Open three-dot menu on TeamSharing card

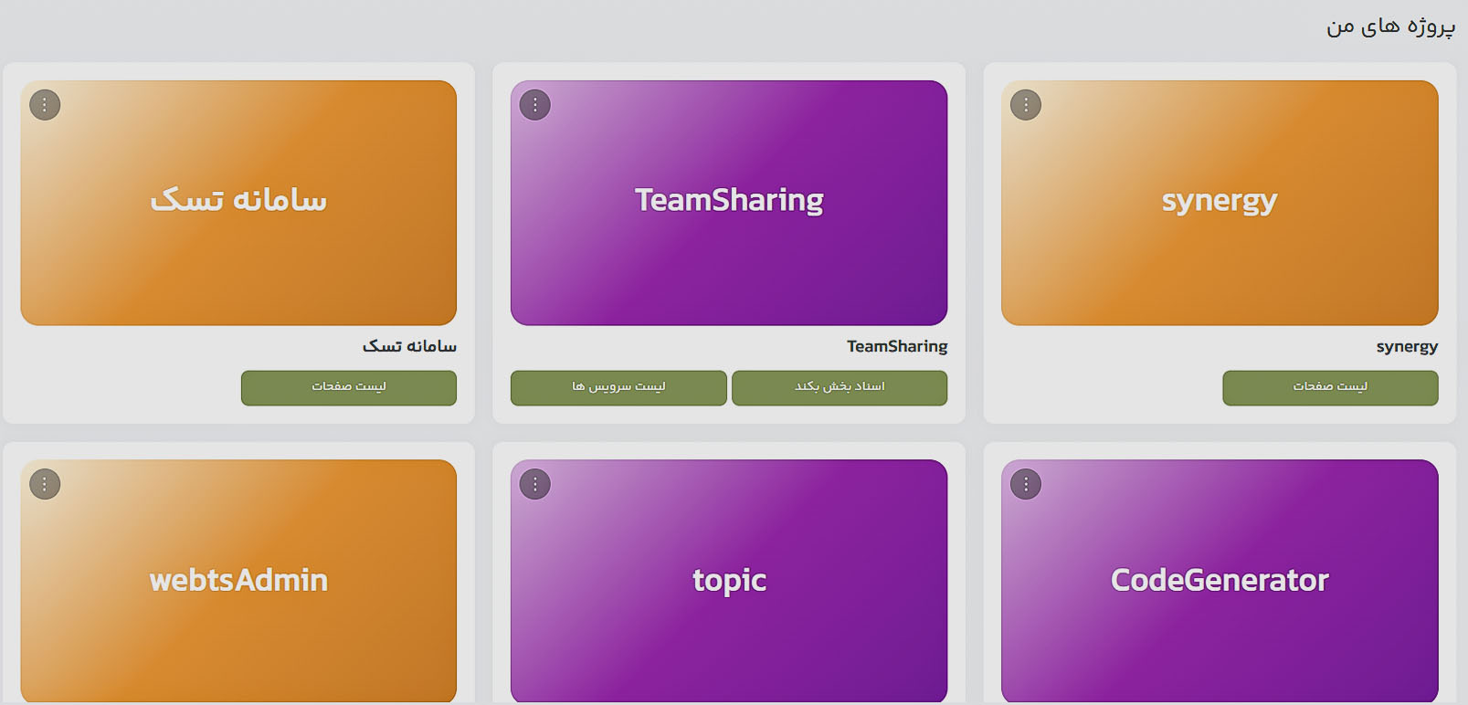535,105
